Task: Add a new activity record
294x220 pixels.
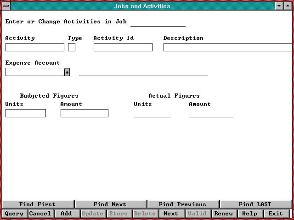Action: tap(66, 214)
